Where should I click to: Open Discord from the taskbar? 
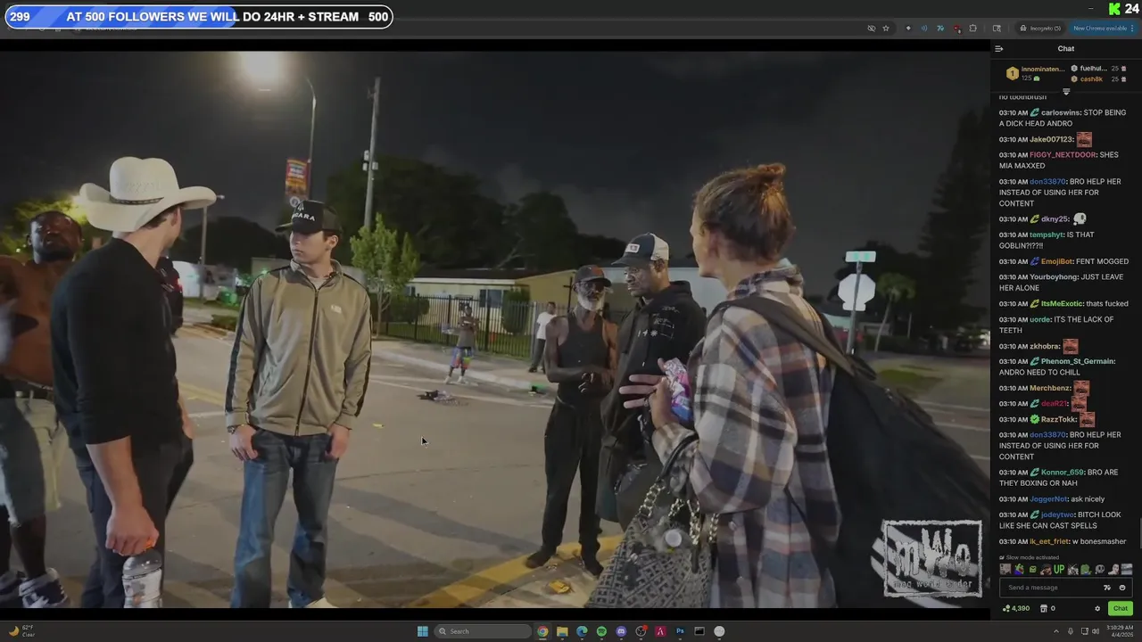tap(621, 631)
